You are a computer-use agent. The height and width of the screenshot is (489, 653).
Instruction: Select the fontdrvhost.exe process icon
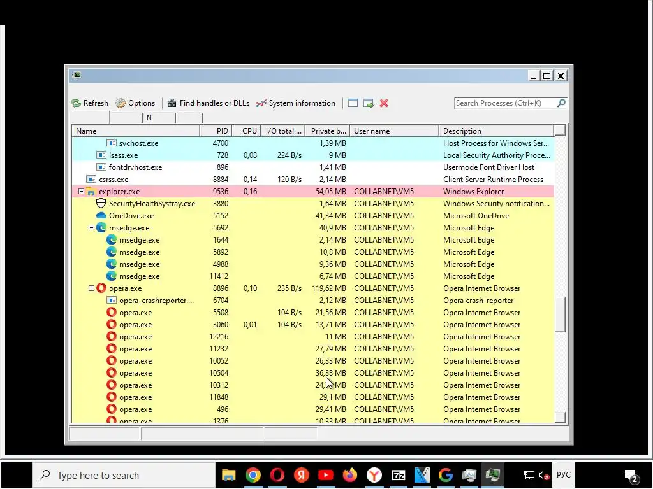click(101, 167)
